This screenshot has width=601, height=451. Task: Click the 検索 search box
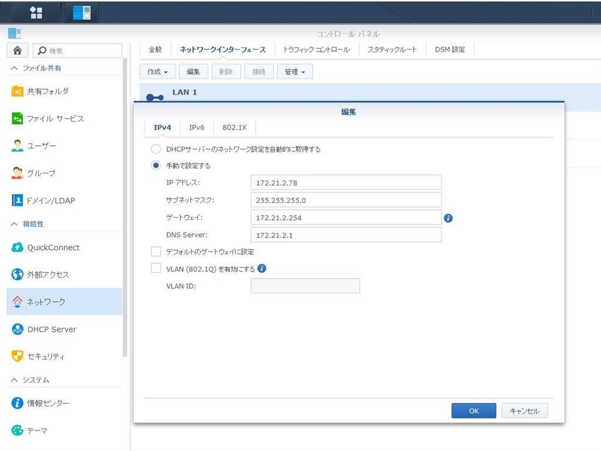pyautogui.click(x=77, y=50)
